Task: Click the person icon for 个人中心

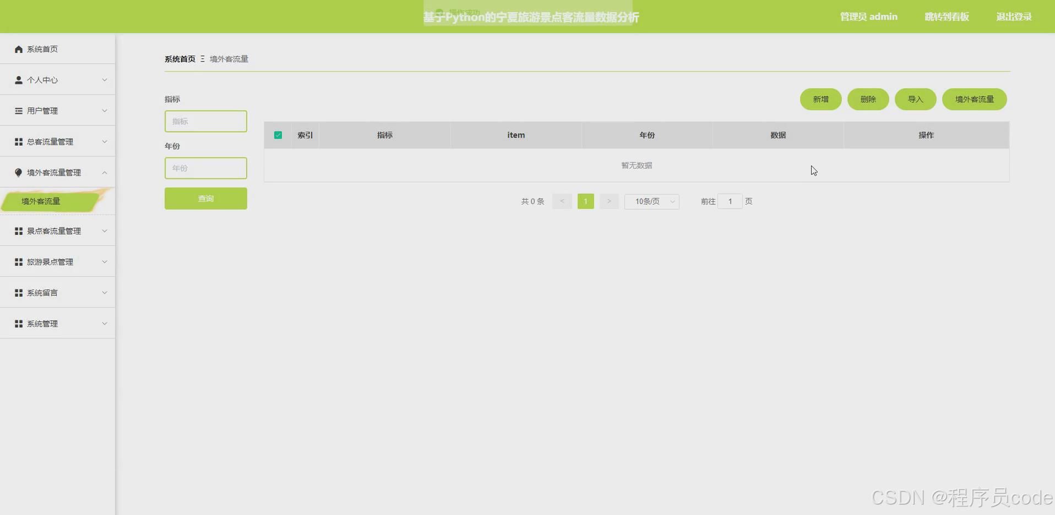Action: (x=19, y=80)
